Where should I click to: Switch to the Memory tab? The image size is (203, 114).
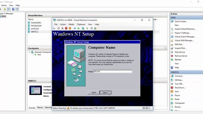[x=40, y=108]
